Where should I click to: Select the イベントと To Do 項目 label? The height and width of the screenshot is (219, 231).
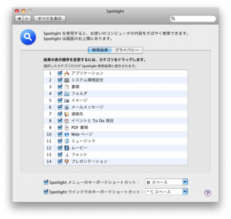(92, 121)
